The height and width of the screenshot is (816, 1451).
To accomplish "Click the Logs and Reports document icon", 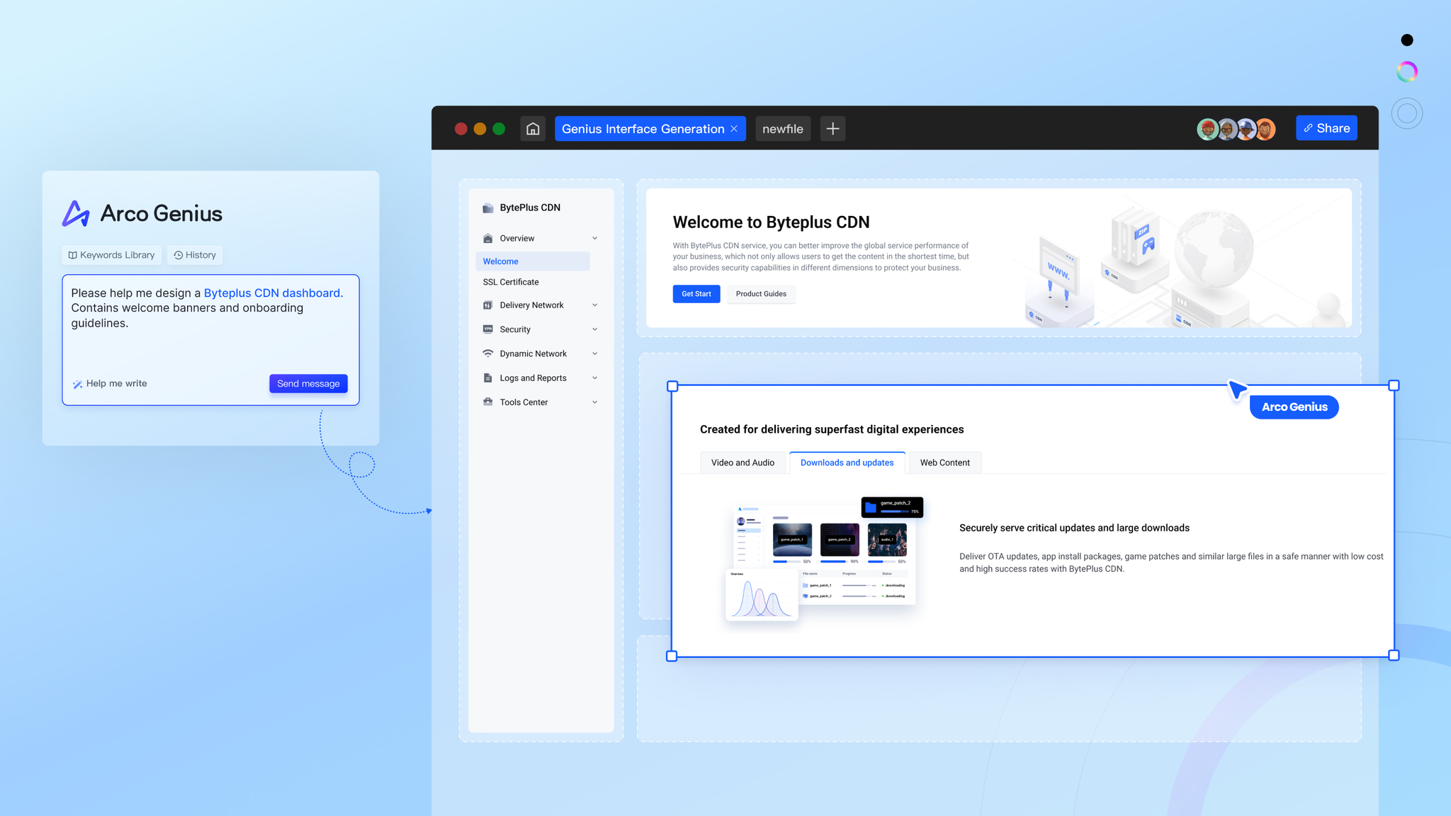I will (x=487, y=378).
